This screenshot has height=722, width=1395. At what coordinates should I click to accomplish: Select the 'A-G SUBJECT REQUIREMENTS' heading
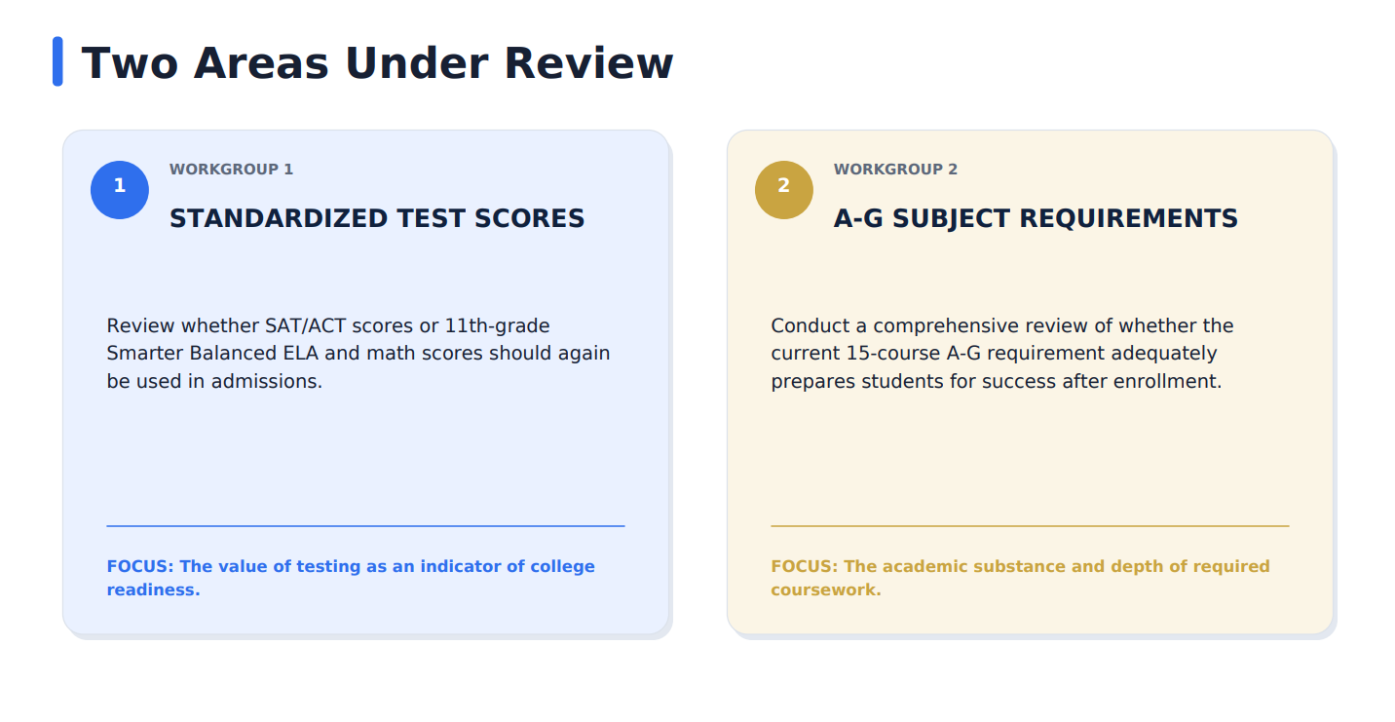coord(1036,218)
